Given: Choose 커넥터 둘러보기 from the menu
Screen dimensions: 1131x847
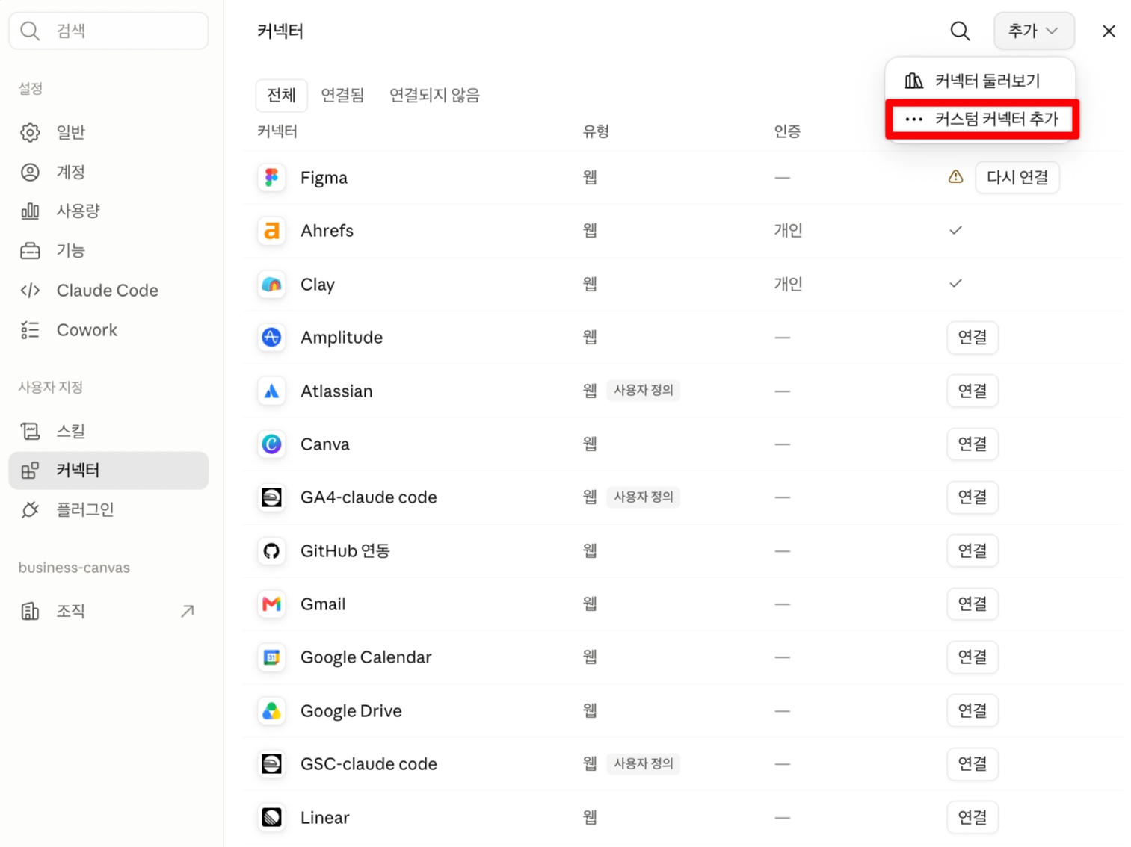Looking at the screenshot, I should (x=980, y=81).
